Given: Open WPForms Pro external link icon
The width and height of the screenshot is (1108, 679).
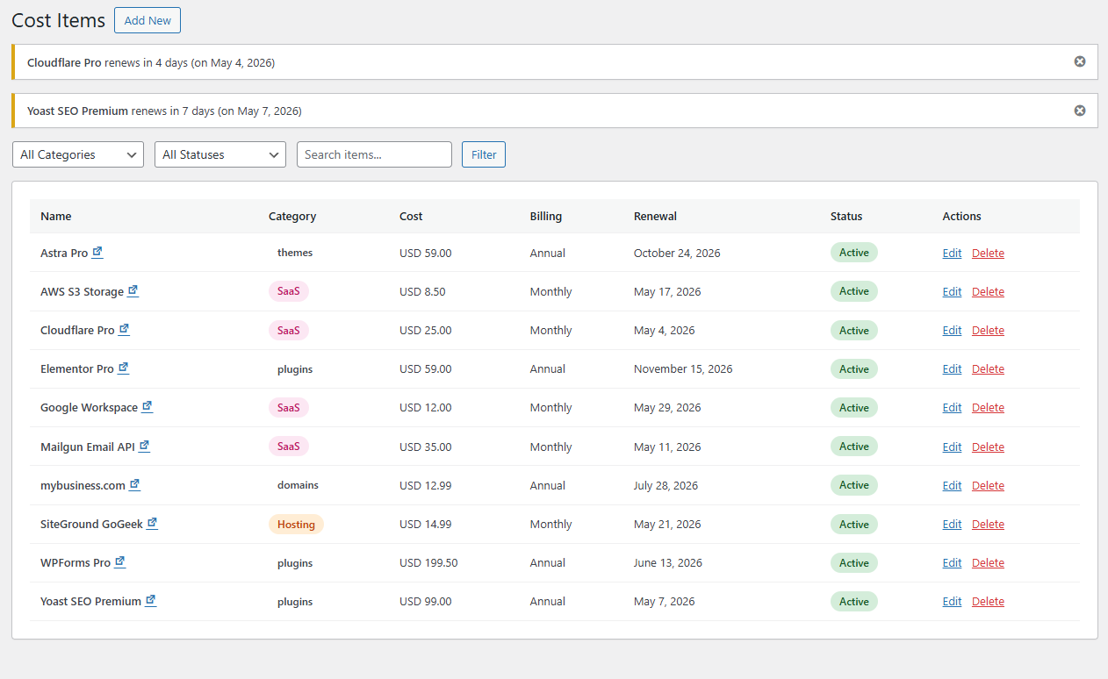Looking at the screenshot, I should (x=120, y=562).
